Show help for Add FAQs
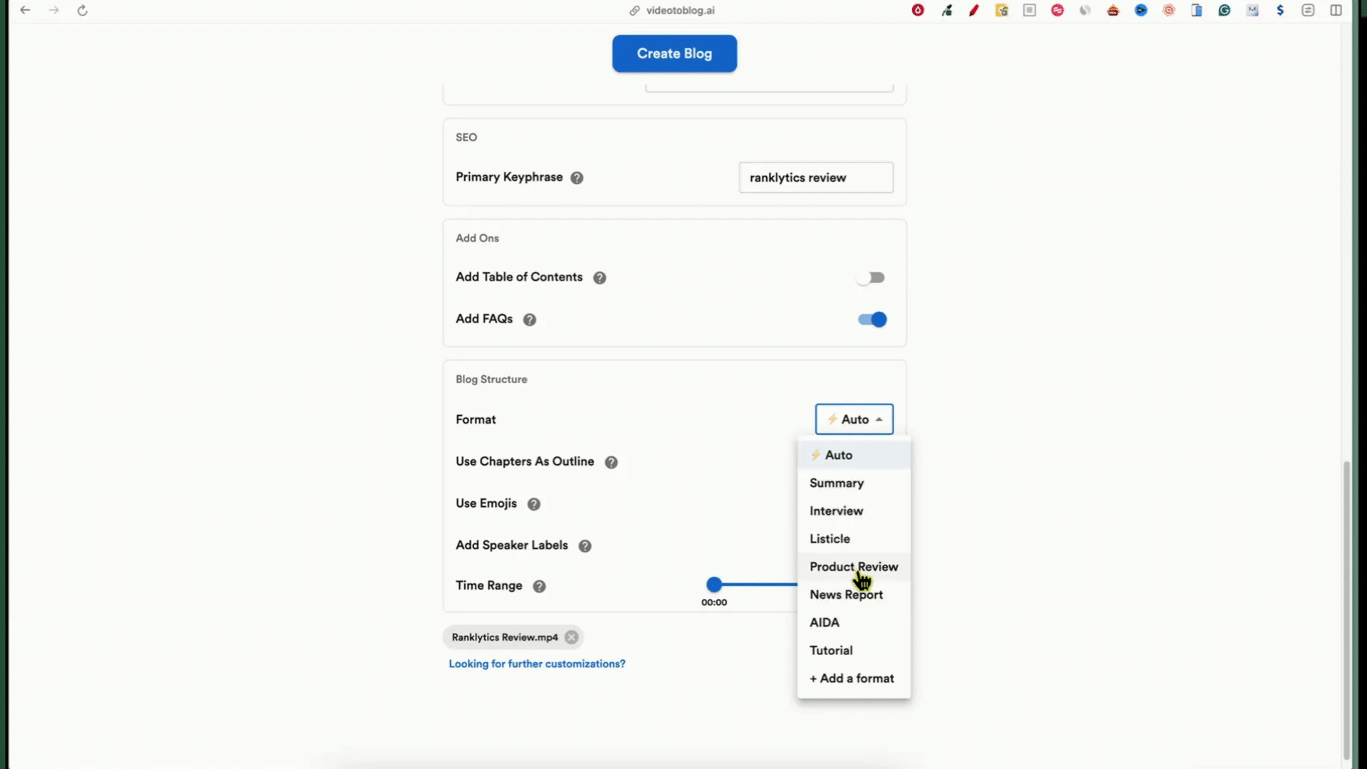Image resolution: width=1367 pixels, height=769 pixels. (530, 320)
